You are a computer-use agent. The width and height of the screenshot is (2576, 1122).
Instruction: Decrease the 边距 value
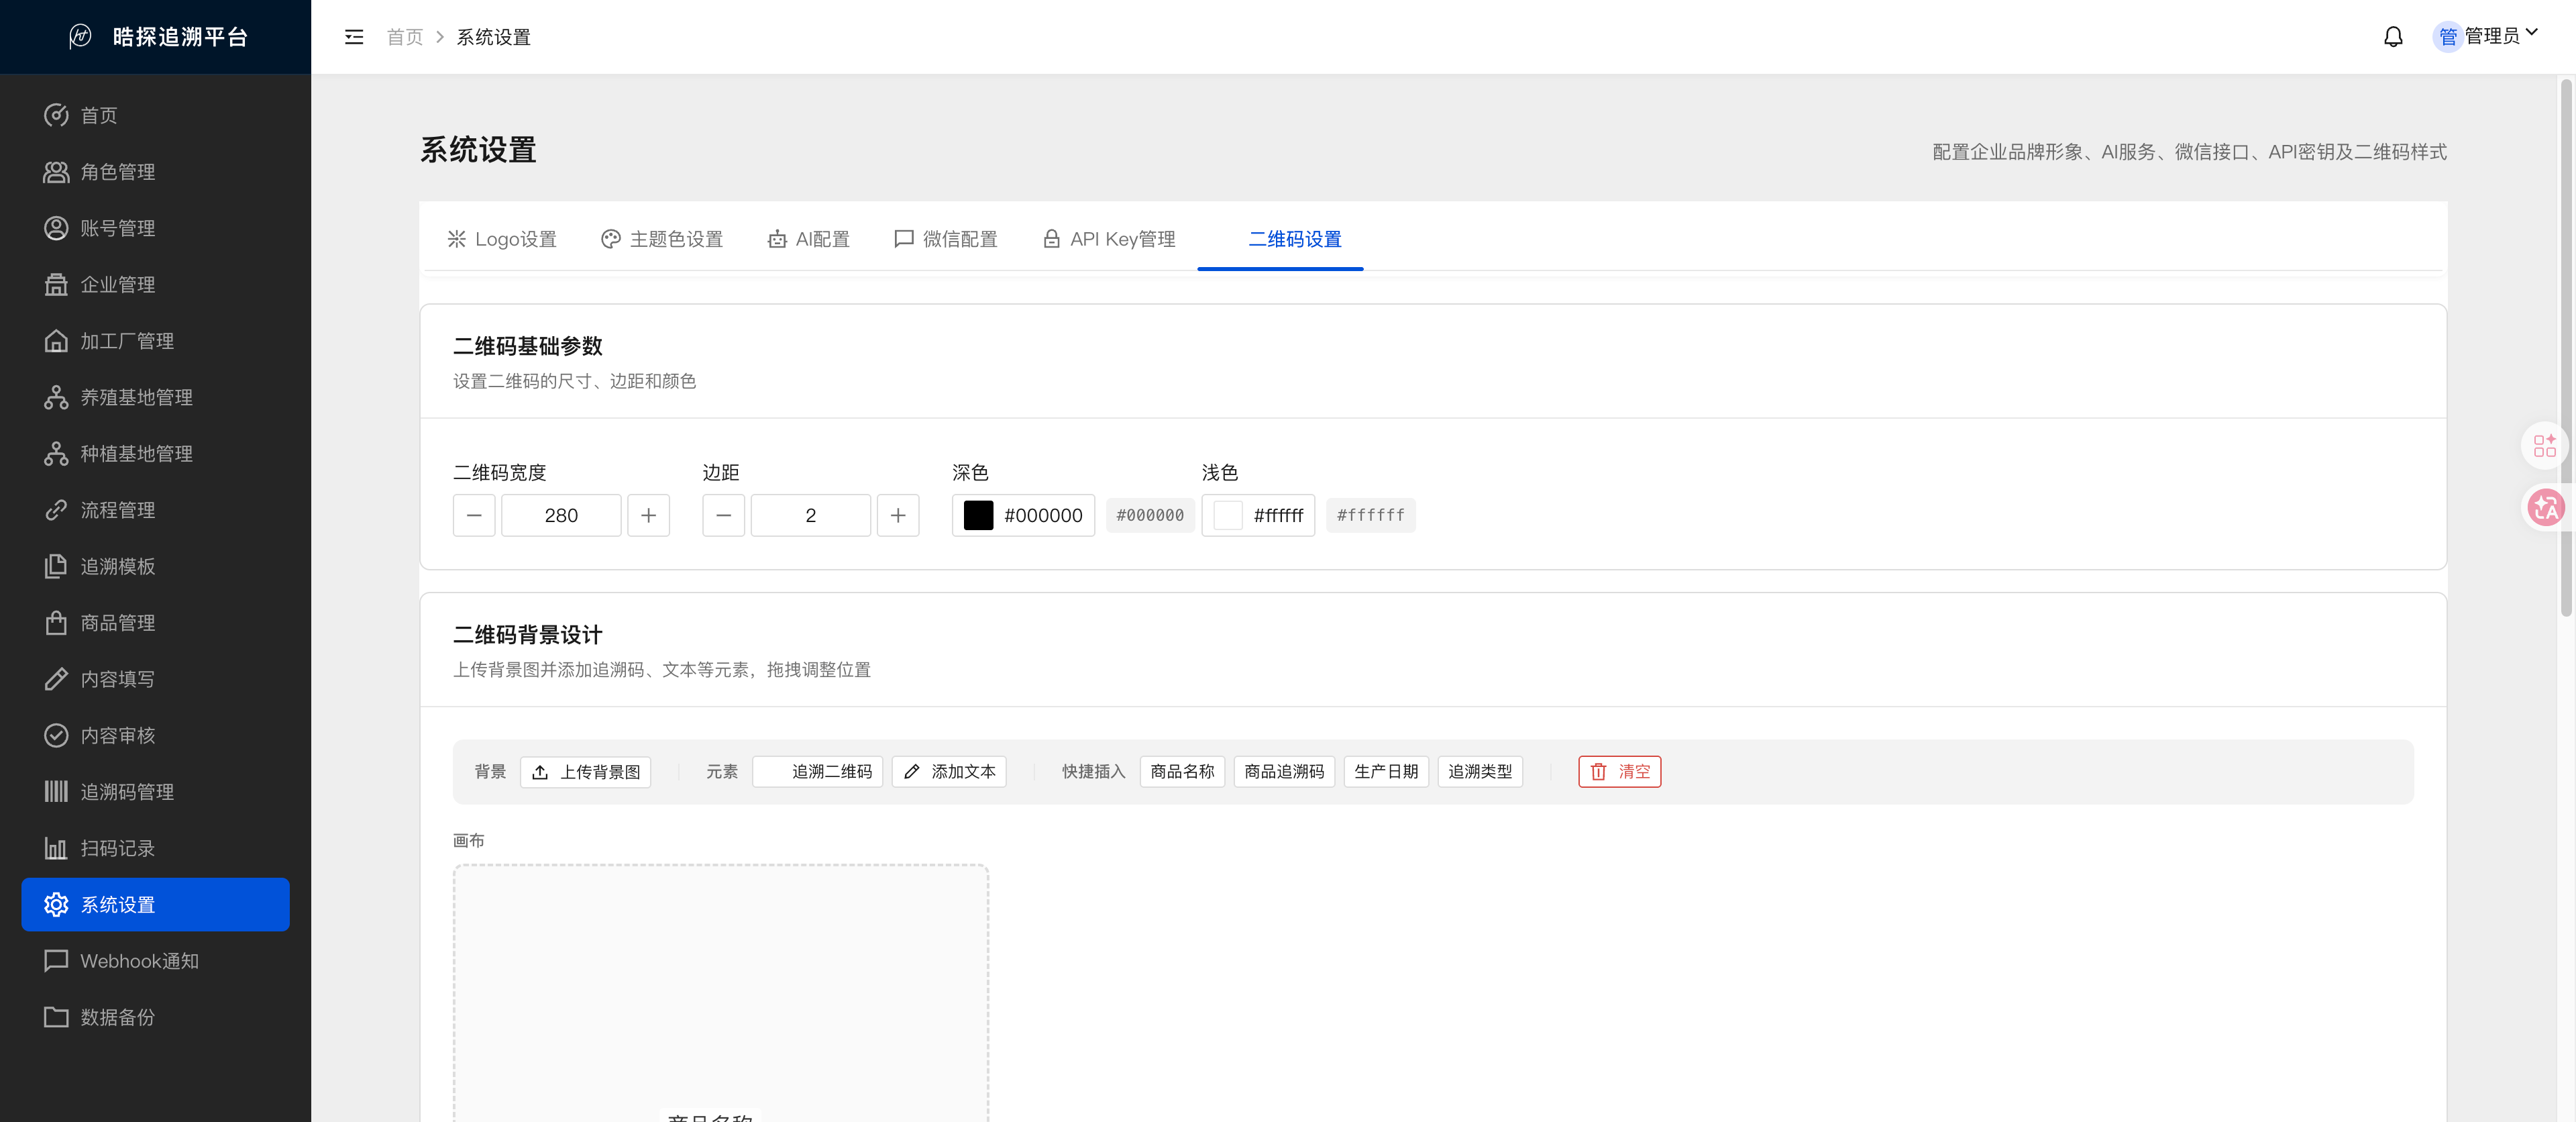pos(724,516)
